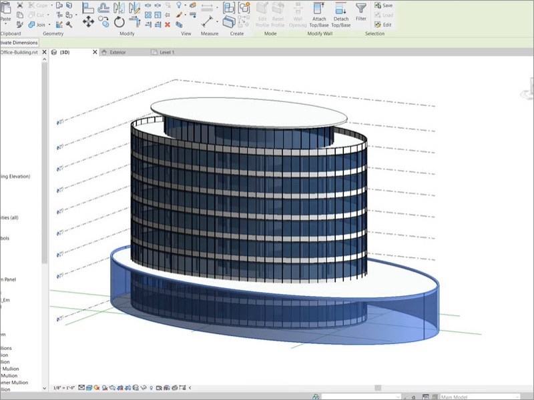Close the Office-Building.rvt panel tab

[44, 53]
